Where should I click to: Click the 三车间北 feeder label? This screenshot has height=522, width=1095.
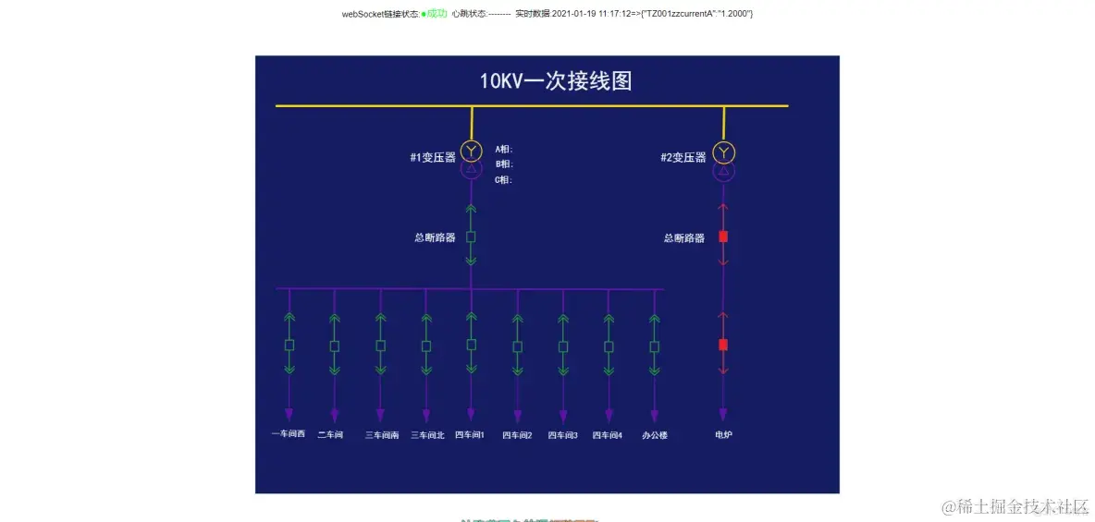point(427,435)
